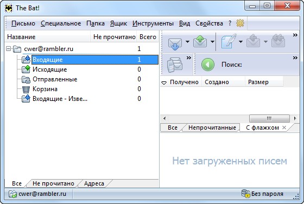
Task: Open the Get new mail dropdown arrow
Action: click(187, 41)
